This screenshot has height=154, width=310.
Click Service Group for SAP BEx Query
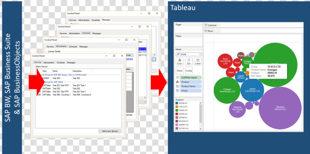63,75
